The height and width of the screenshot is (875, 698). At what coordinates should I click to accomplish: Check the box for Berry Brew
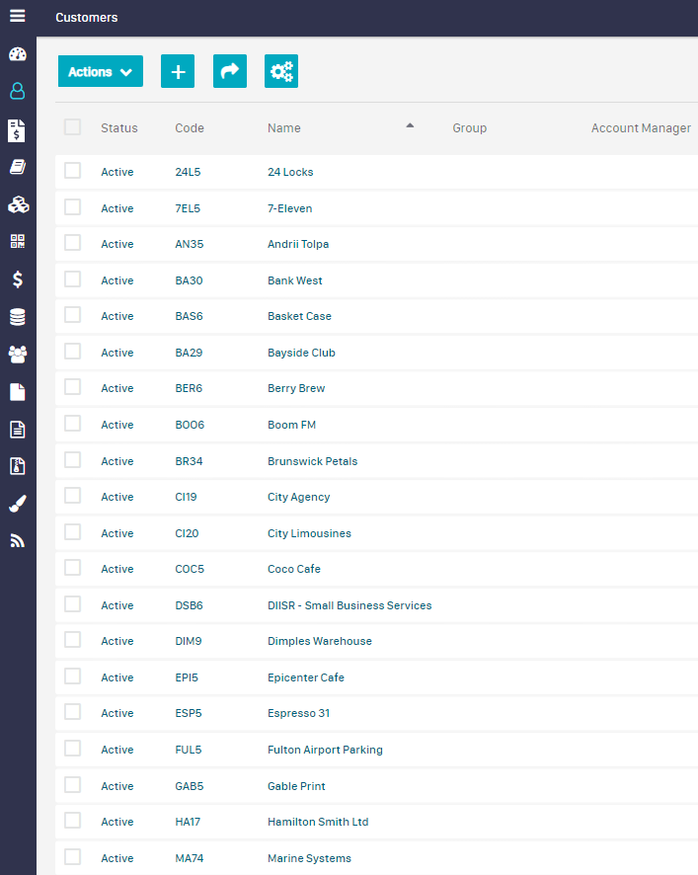tap(72, 387)
